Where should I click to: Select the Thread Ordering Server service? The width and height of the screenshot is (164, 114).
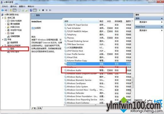pos(97,41)
